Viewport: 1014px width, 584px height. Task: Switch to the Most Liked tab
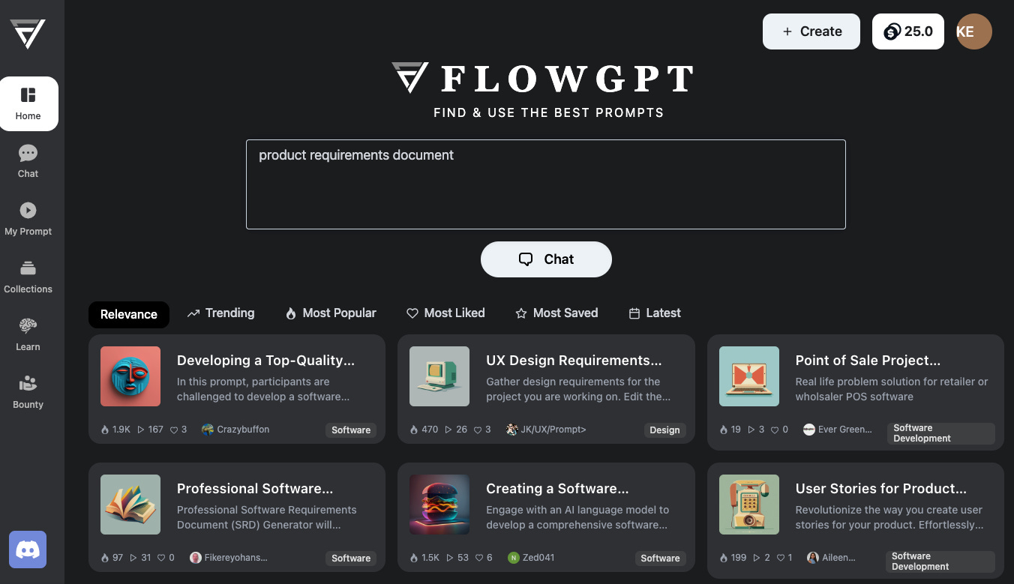[445, 313]
